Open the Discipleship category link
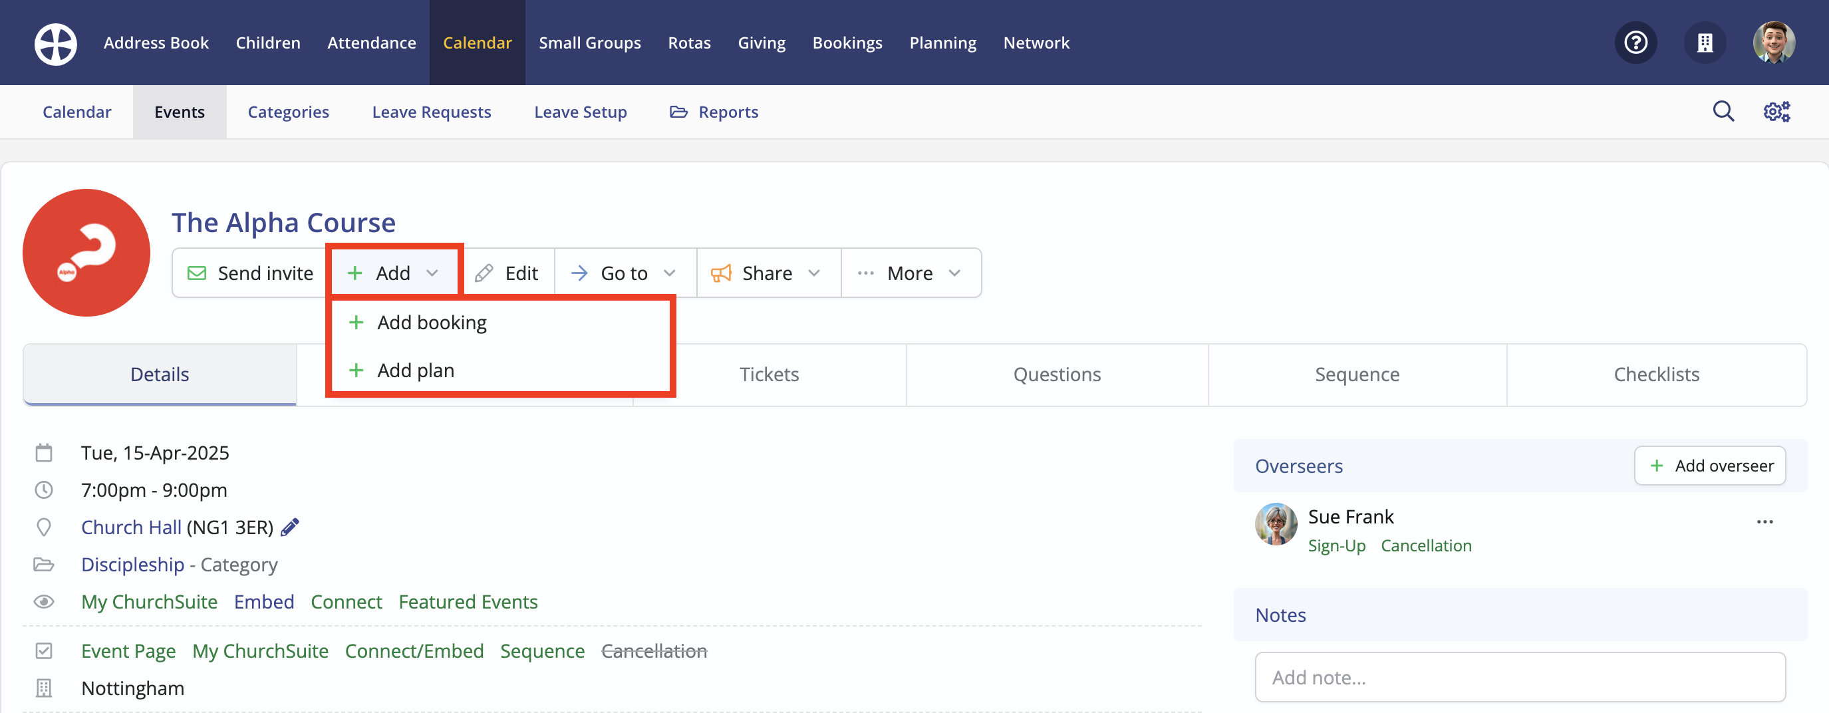 (x=133, y=565)
